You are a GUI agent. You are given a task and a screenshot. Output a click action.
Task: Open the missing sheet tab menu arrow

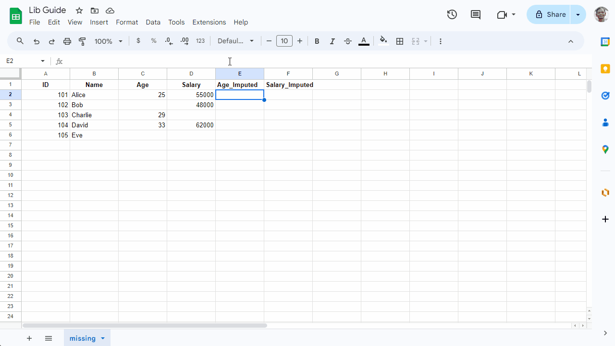[103, 338]
